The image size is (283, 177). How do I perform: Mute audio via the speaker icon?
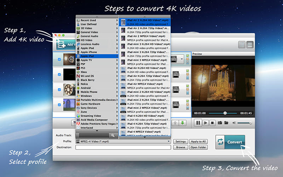234,123
